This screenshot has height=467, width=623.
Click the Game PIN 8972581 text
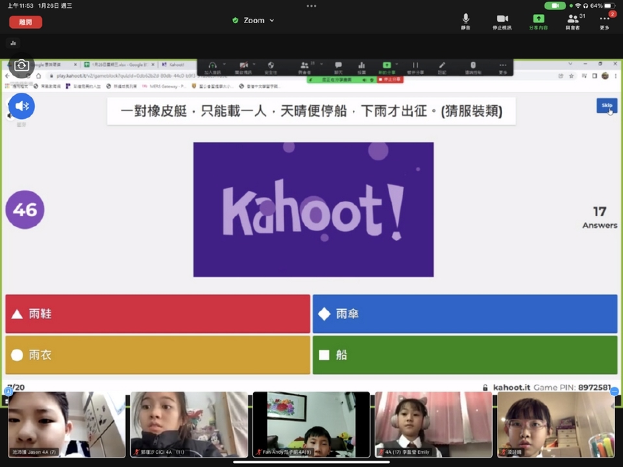pos(572,387)
